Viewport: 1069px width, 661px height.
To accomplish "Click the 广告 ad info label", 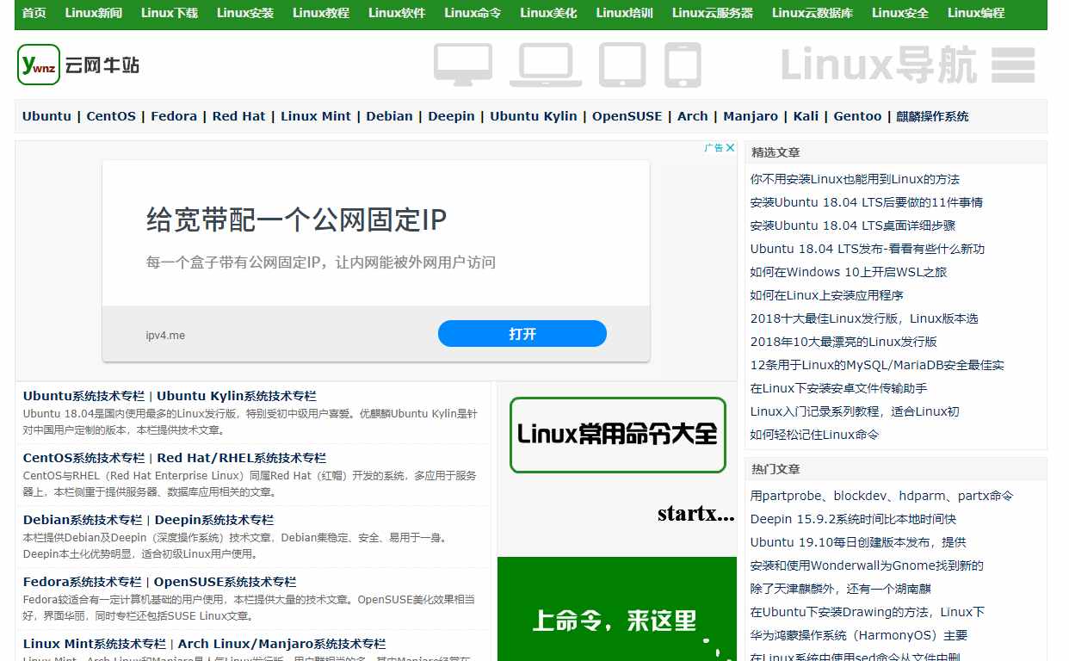I will [x=714, y=148].
